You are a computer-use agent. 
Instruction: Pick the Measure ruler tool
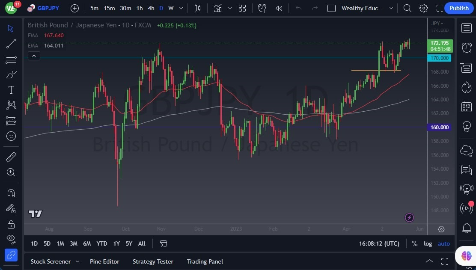(11, 156)
